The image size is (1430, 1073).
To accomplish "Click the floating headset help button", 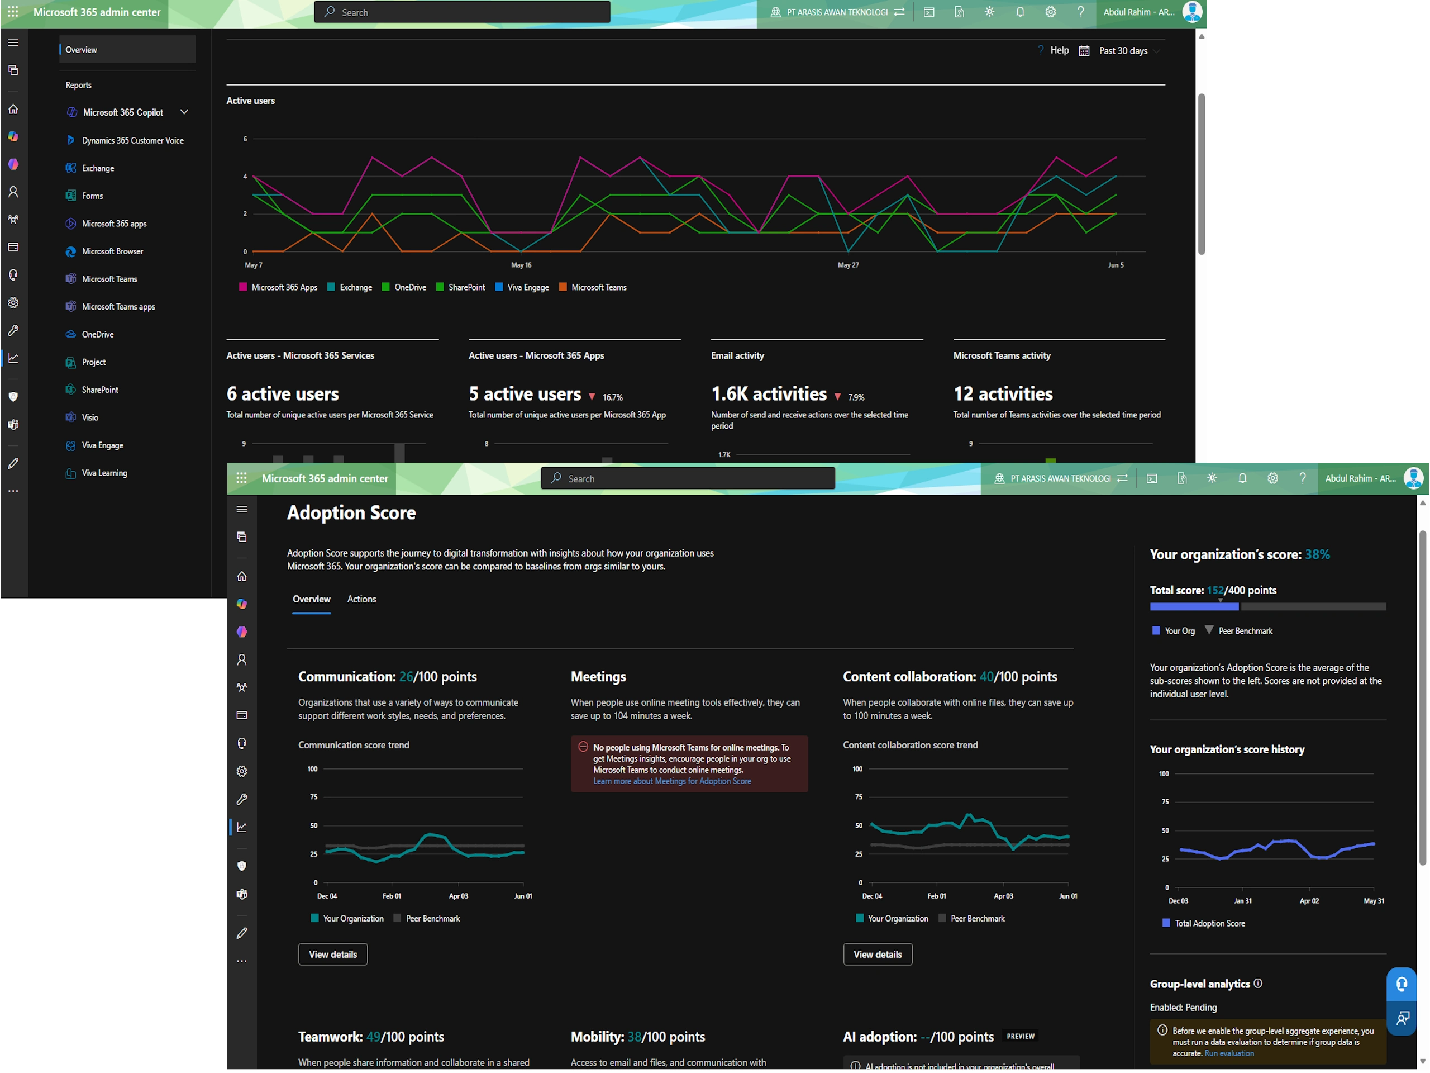I will [x=1402, y=984].
